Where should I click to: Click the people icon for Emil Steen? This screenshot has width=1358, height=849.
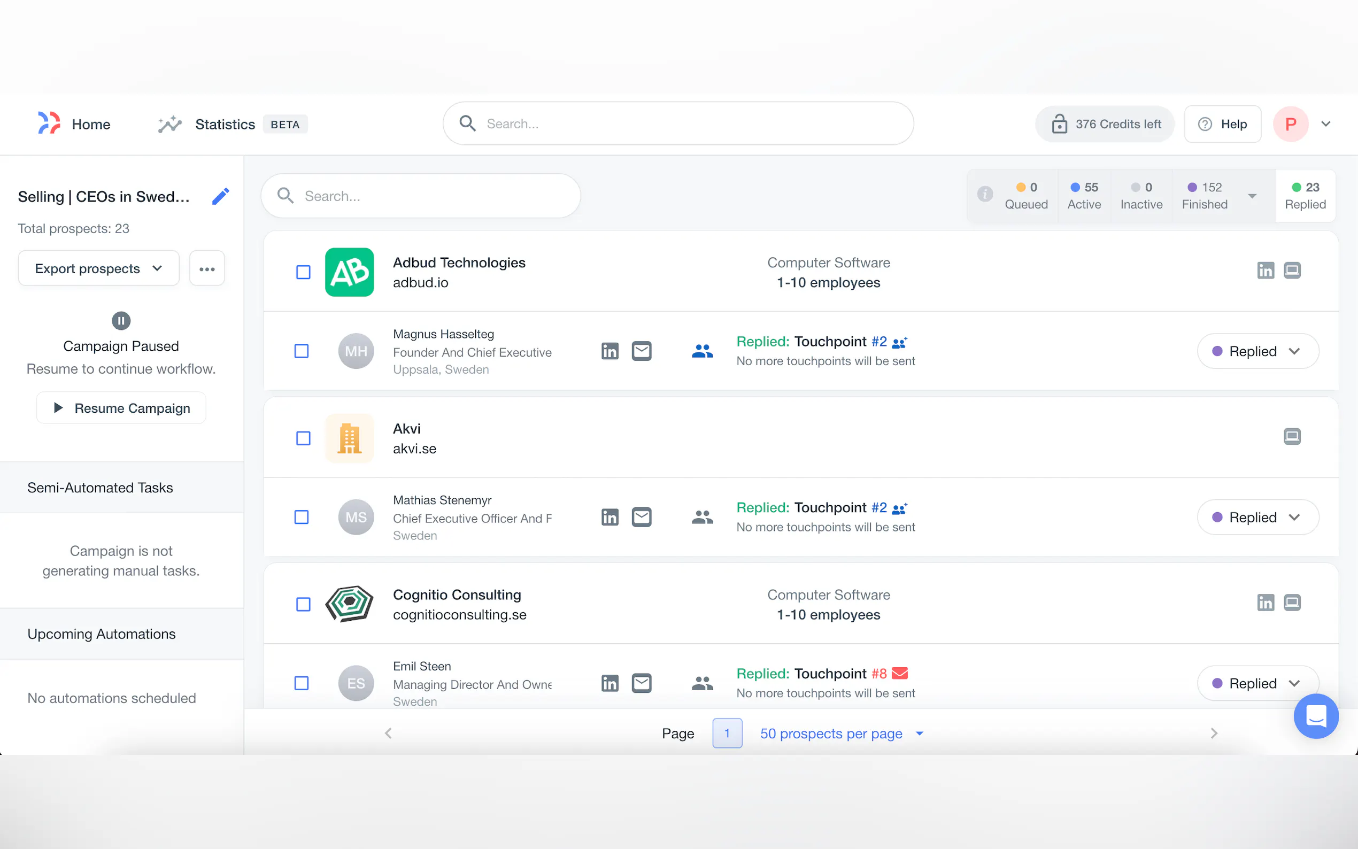(x=702, y=683)
